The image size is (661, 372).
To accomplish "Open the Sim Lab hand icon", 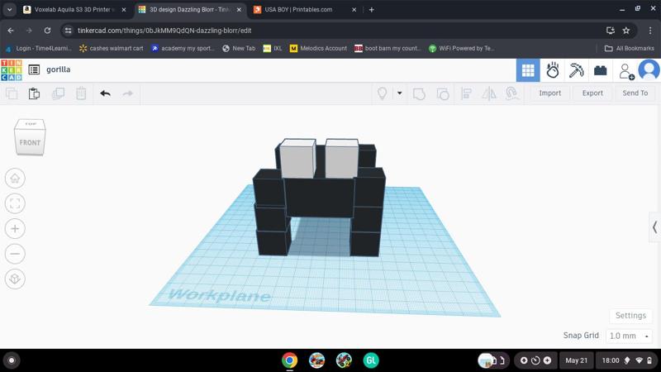I will coord(552,70).
